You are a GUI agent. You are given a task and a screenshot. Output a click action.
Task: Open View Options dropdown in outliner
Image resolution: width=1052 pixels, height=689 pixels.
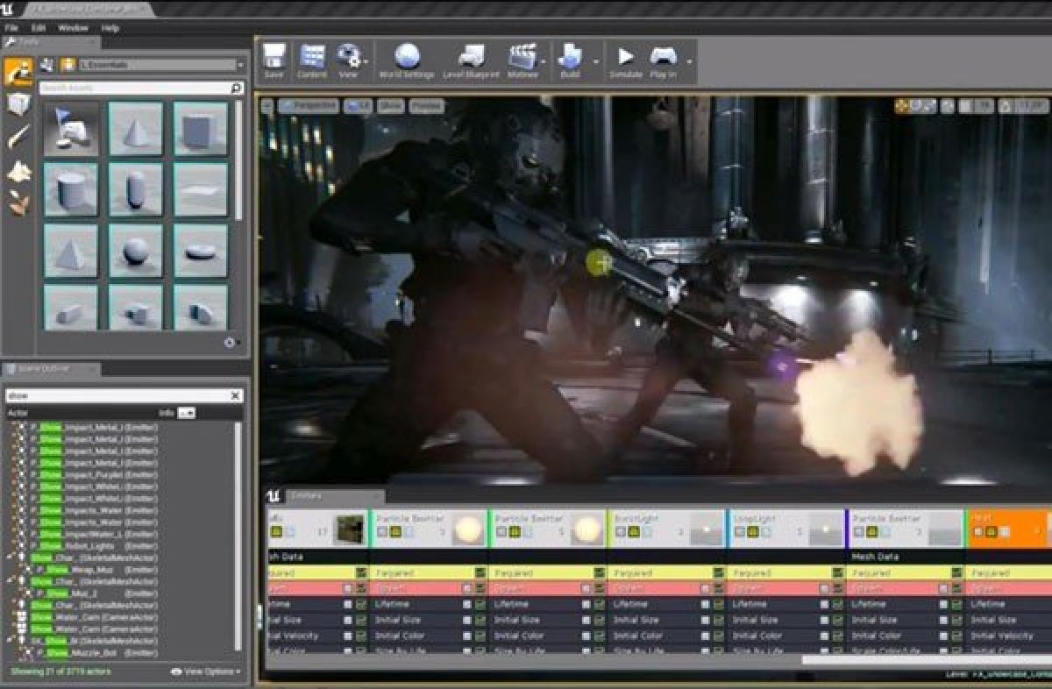(x=206, y=671)
